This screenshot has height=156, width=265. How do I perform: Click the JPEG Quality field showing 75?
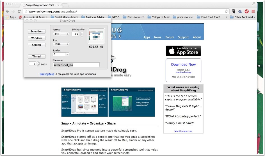point(76,34)
